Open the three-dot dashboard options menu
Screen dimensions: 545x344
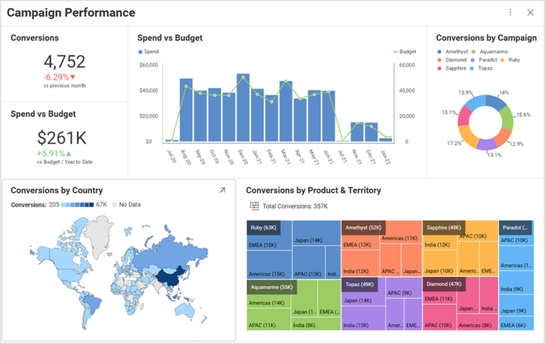(510, 13)
